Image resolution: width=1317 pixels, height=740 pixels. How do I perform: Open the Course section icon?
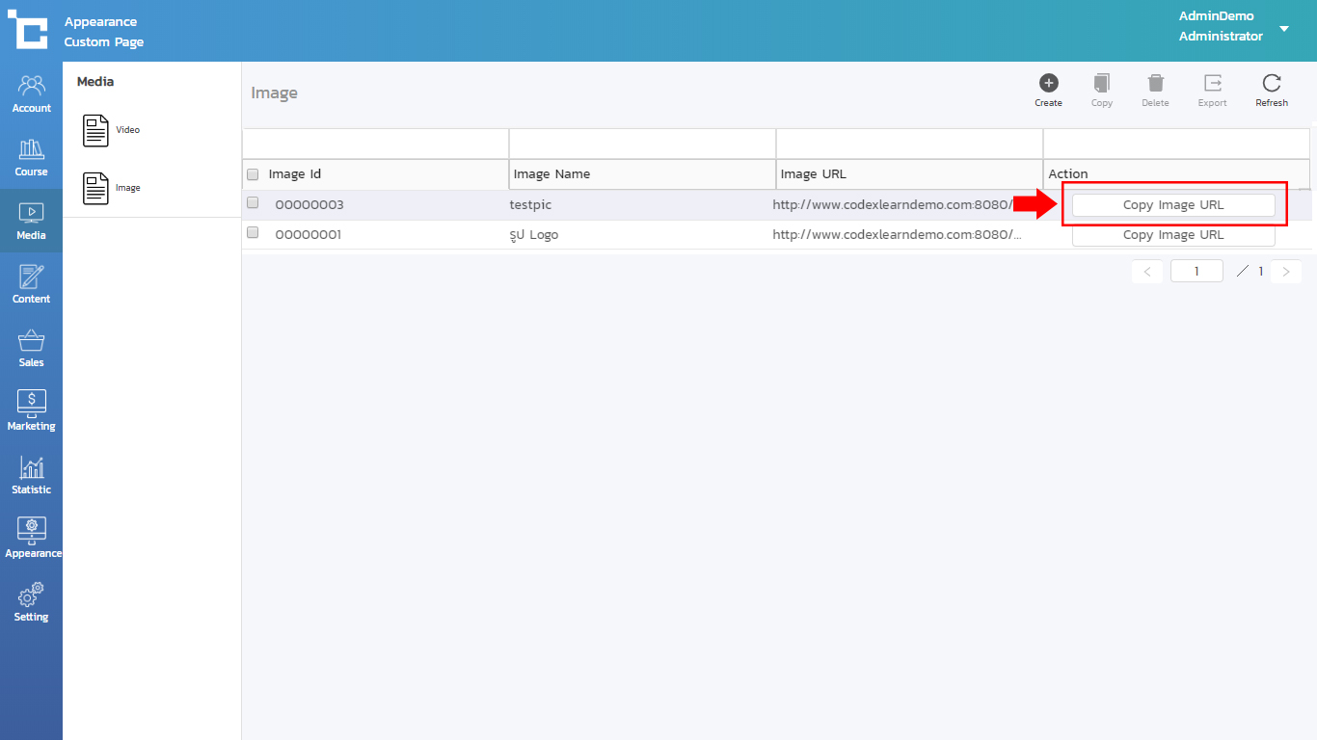pyautogui.click(x=31, y=150)
